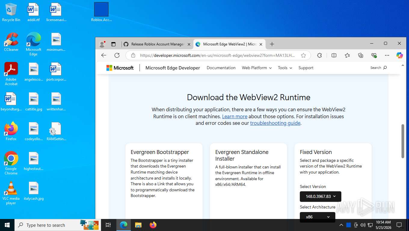
Task: Open the angelesco image file
Action: 33,72
